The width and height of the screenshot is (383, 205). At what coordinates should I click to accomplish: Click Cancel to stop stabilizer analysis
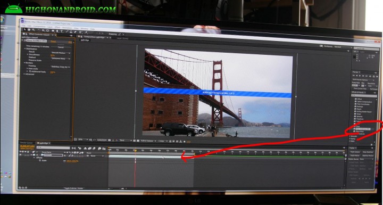61,47
